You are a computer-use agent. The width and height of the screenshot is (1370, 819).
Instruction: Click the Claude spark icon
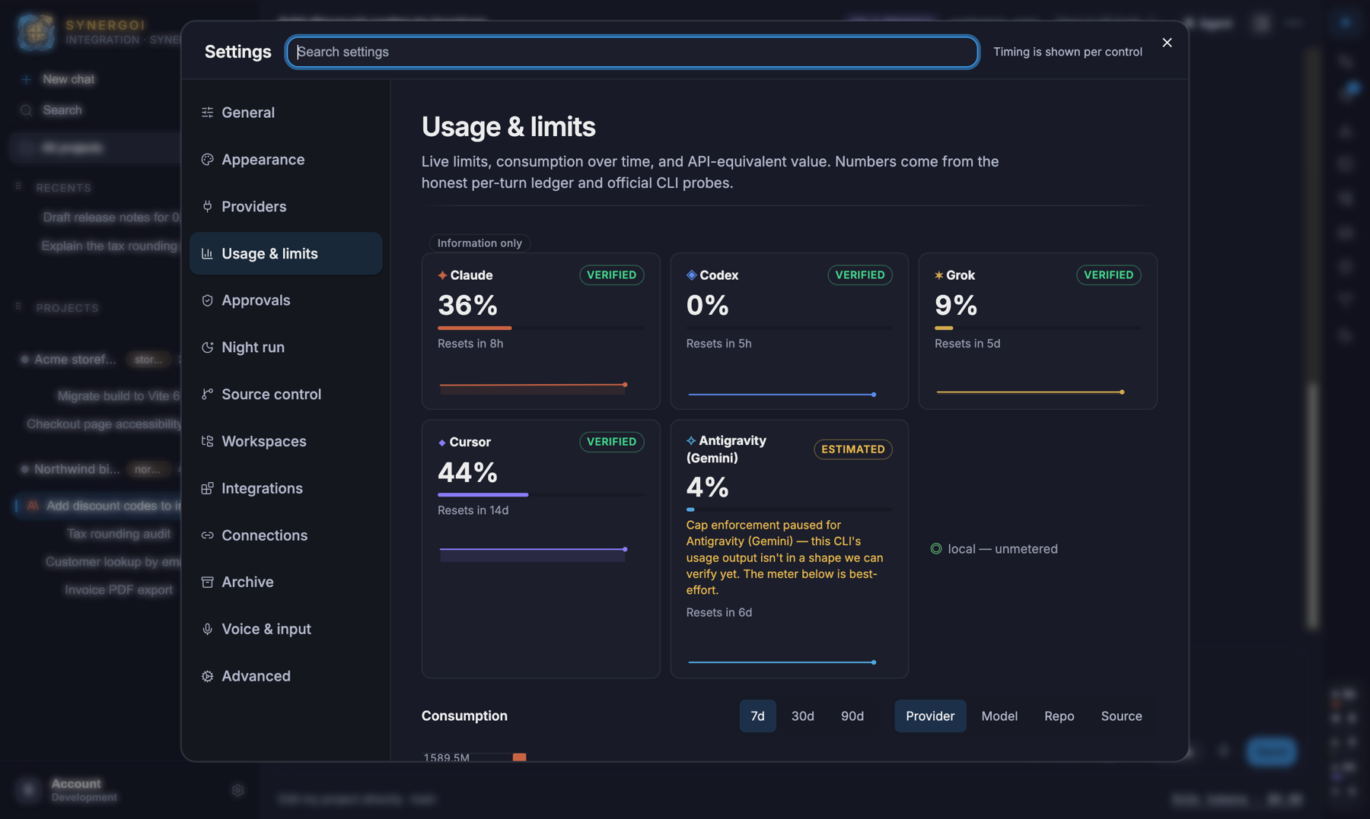point(442,275)
